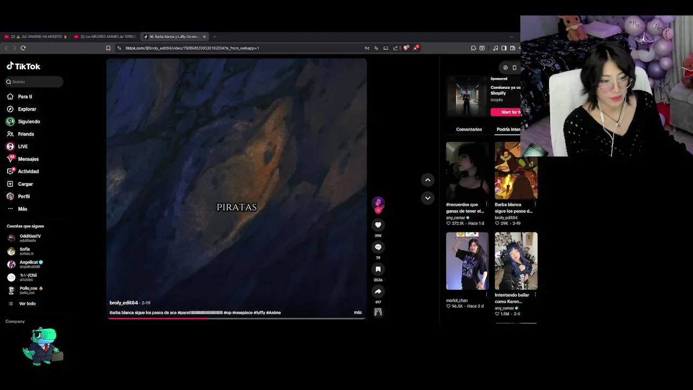This screenshot has height=390, width=693.
Task: Switch to Los MEJORES ANIMES tab
Action: tap(106, 37)
